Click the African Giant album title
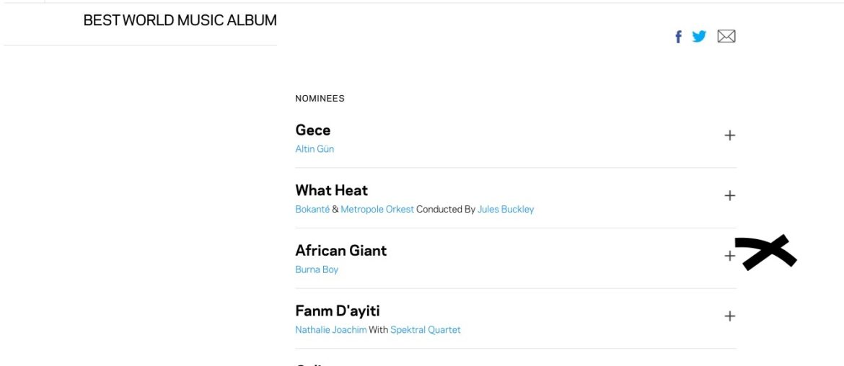This screenshot has width=844, height=366. tap(340, 251)
